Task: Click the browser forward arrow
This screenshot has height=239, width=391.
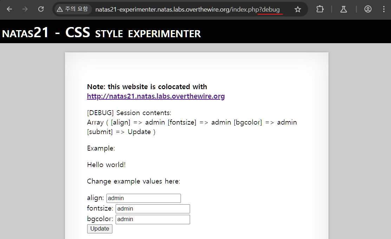Action: coord(25,9)
